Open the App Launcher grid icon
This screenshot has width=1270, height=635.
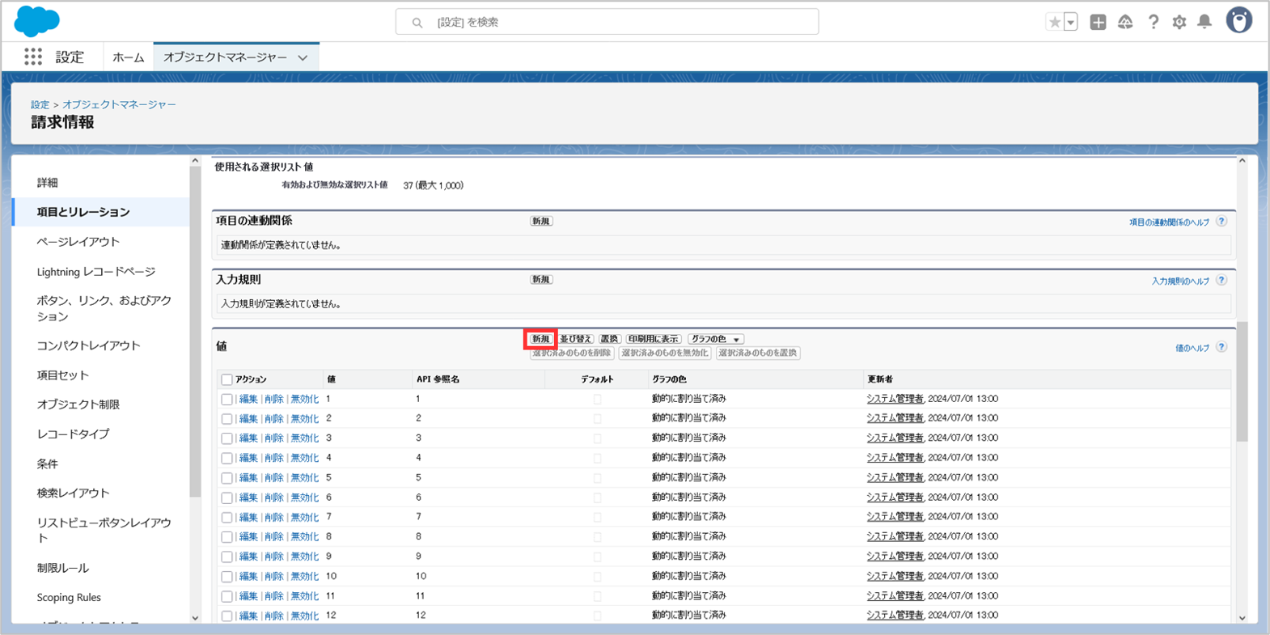(32, 57)
